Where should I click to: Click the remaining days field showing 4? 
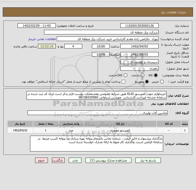(73, 46)
